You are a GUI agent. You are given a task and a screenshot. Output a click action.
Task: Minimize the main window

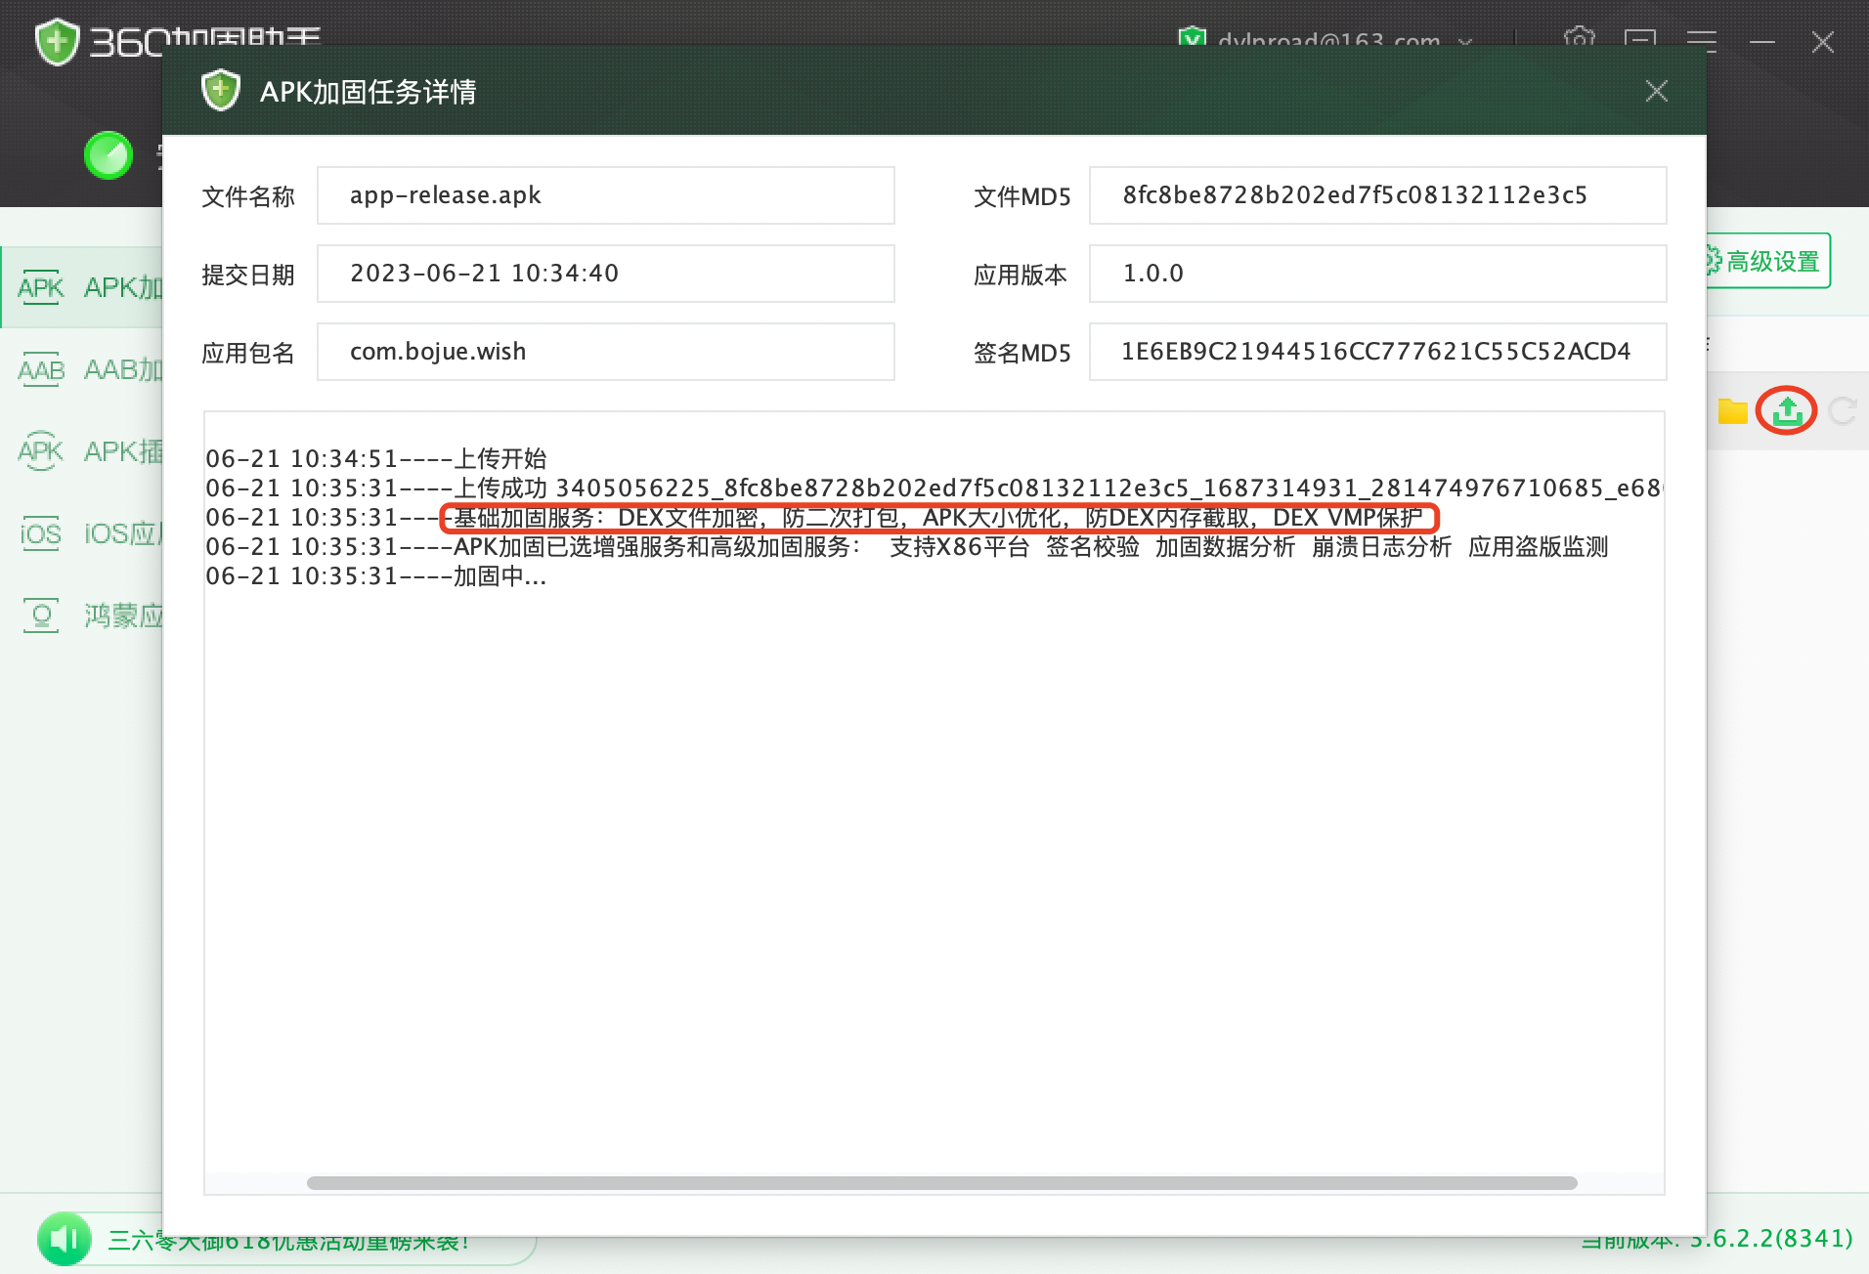tap(1762, 42)
